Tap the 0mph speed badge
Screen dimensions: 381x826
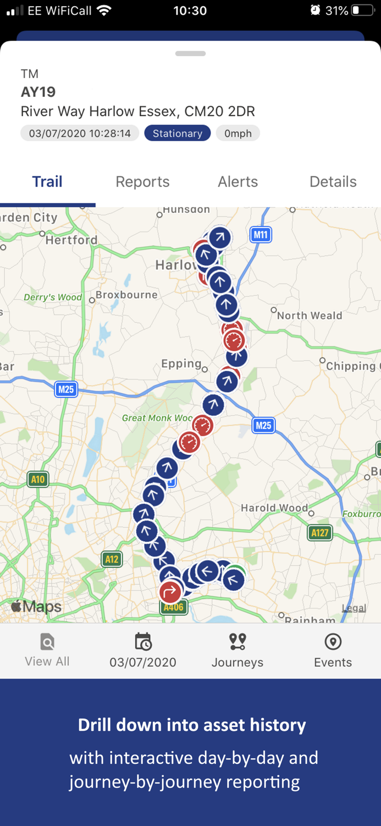[238, 133]
